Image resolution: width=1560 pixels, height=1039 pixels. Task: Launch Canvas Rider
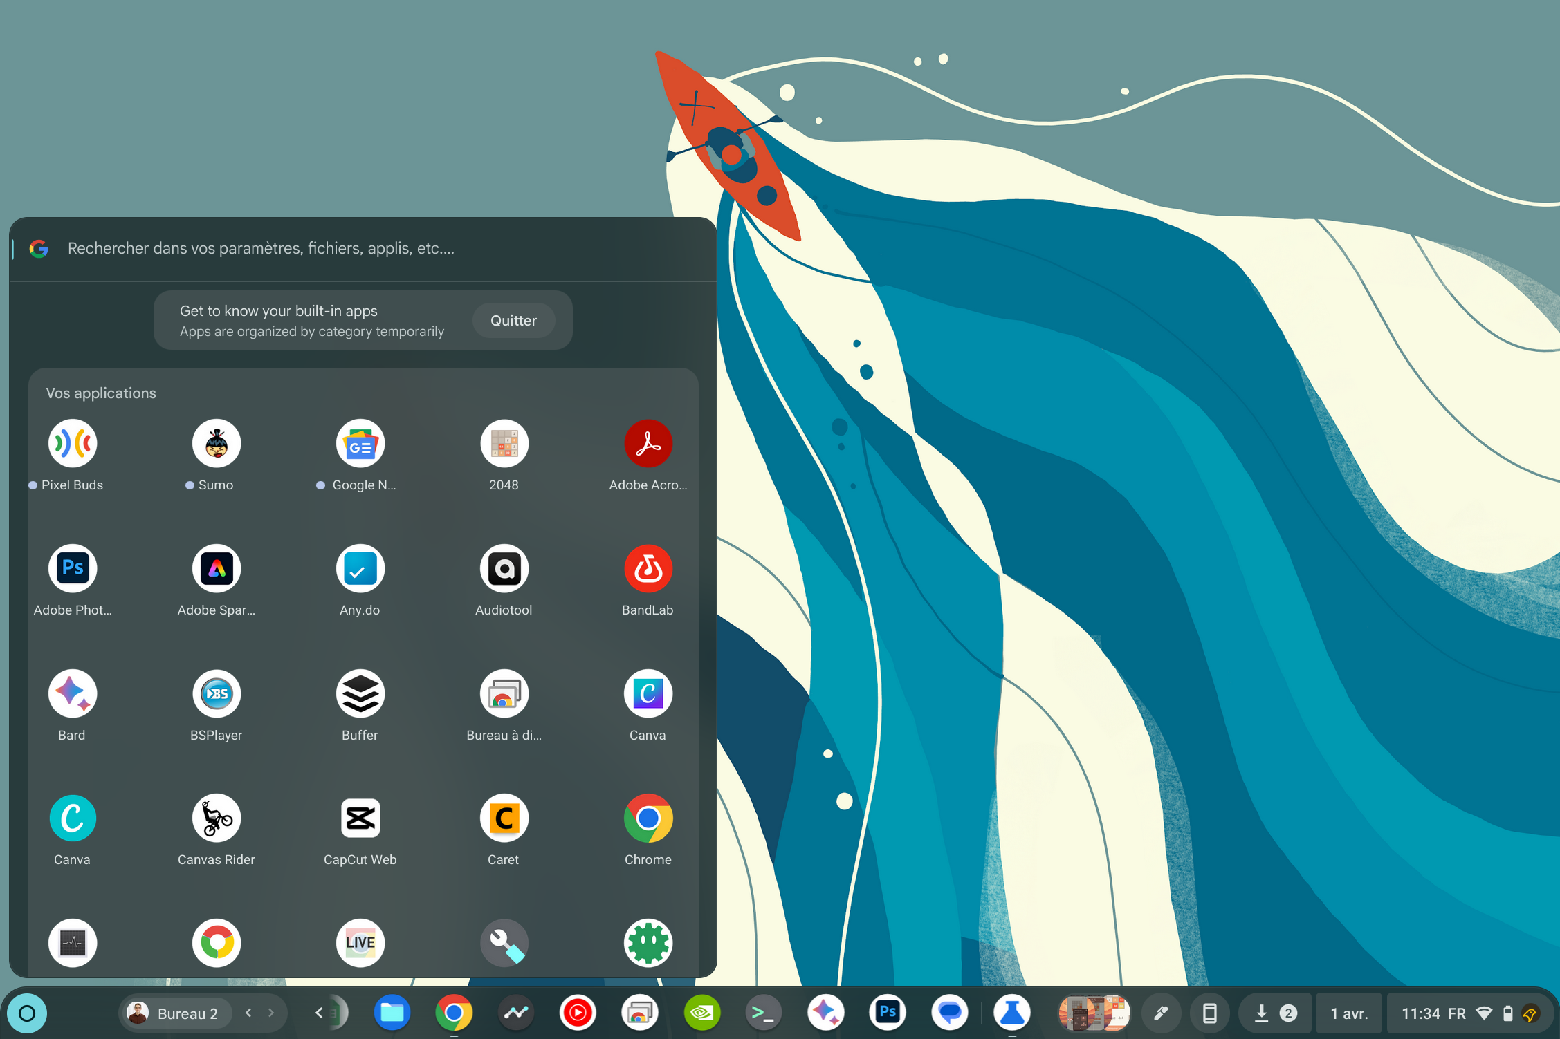click(x=216, y=818)
